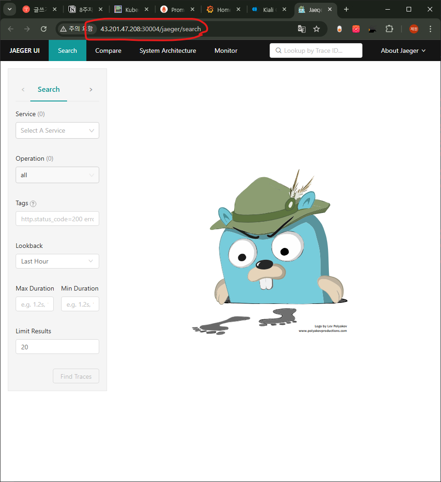Image resolution: width=441 pixels, height=482 pixels.
Task: Click the next tab arrow beside Search
Action: pyautogui.click(x=90, y=90)
